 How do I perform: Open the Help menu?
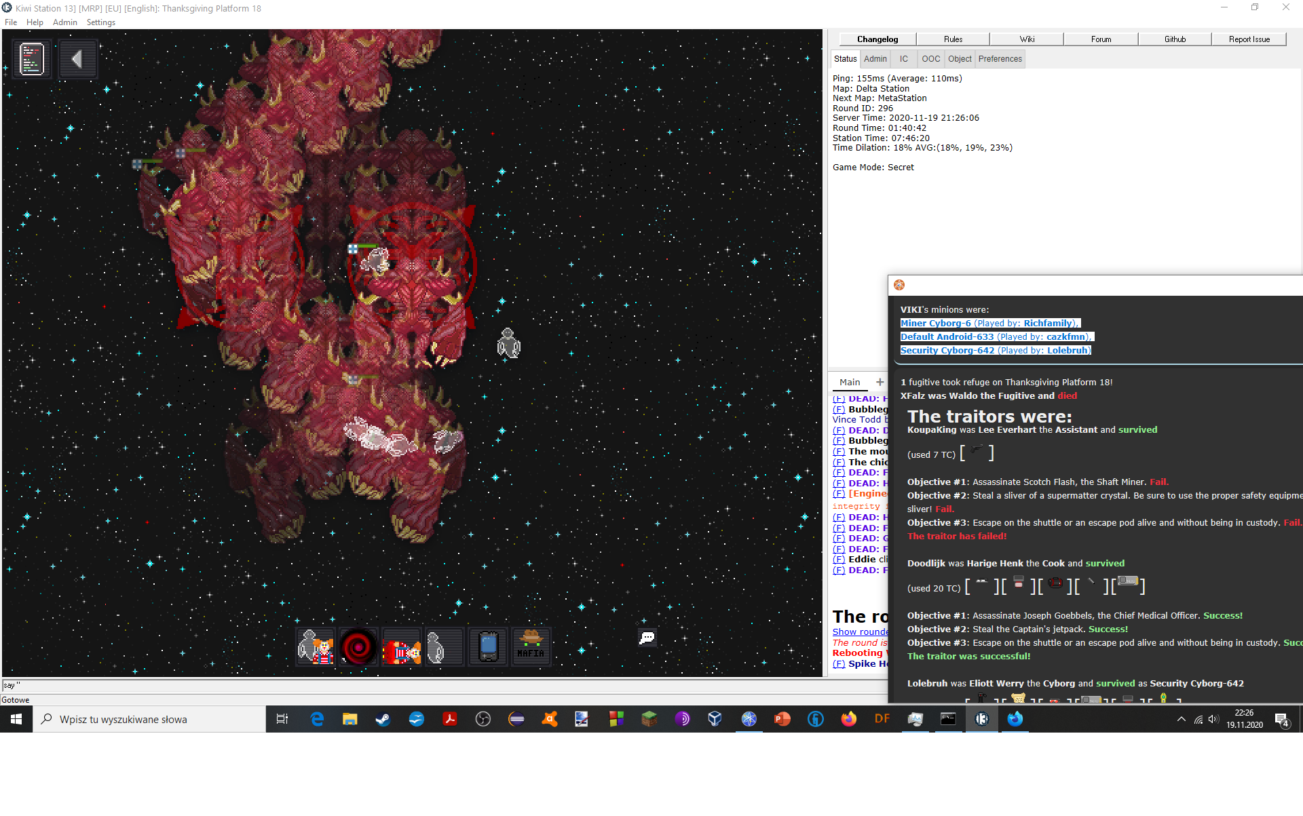tap(35, 22)
